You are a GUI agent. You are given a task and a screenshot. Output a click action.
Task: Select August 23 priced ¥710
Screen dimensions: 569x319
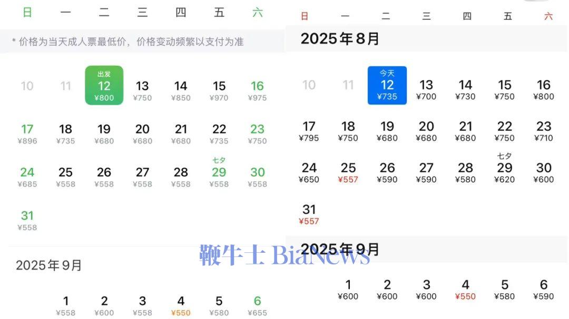click(544, 131)
